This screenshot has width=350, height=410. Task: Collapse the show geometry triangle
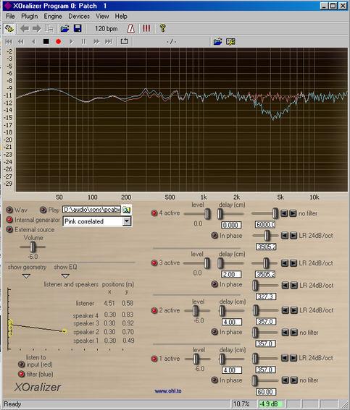point(27,276)
